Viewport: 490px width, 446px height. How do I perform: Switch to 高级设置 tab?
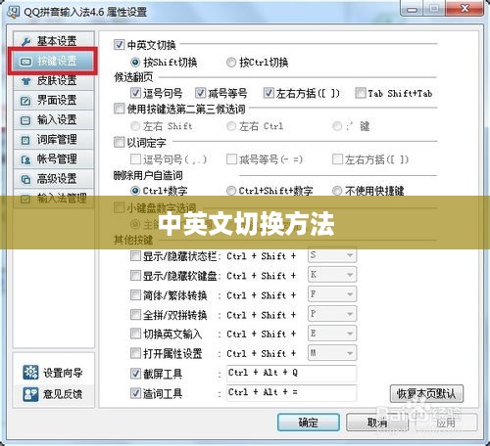54,179
